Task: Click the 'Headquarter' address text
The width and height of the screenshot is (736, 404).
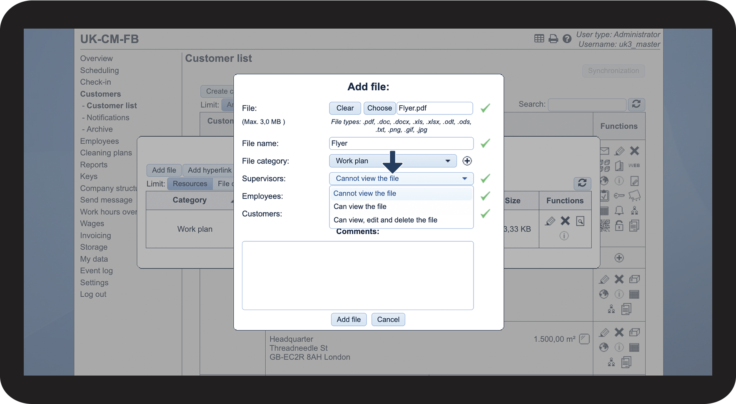Action: (x=291, y=339)
